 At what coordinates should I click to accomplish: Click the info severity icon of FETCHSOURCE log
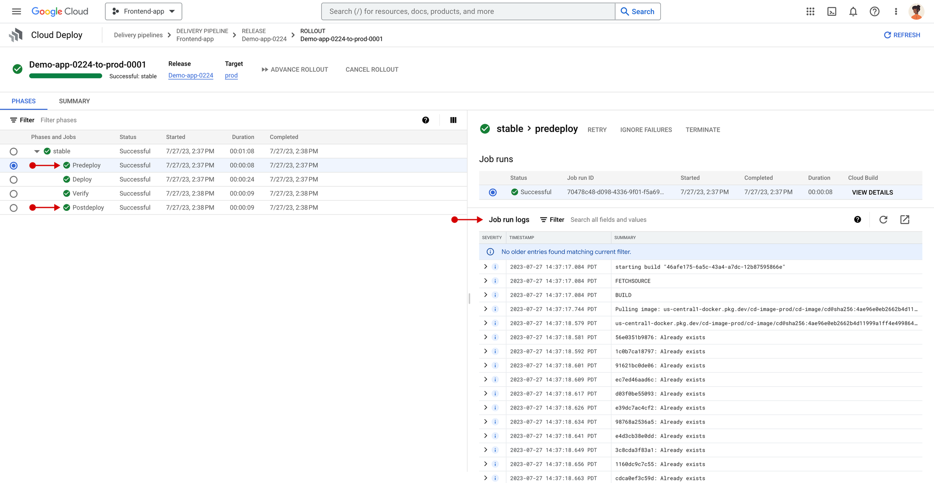tap(495, 281)
